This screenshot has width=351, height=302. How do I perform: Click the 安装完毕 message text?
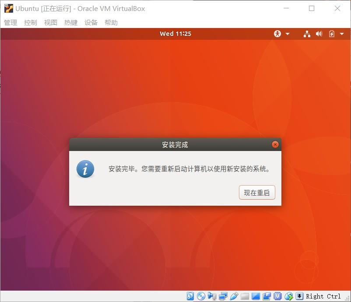(x=190, y=169)
